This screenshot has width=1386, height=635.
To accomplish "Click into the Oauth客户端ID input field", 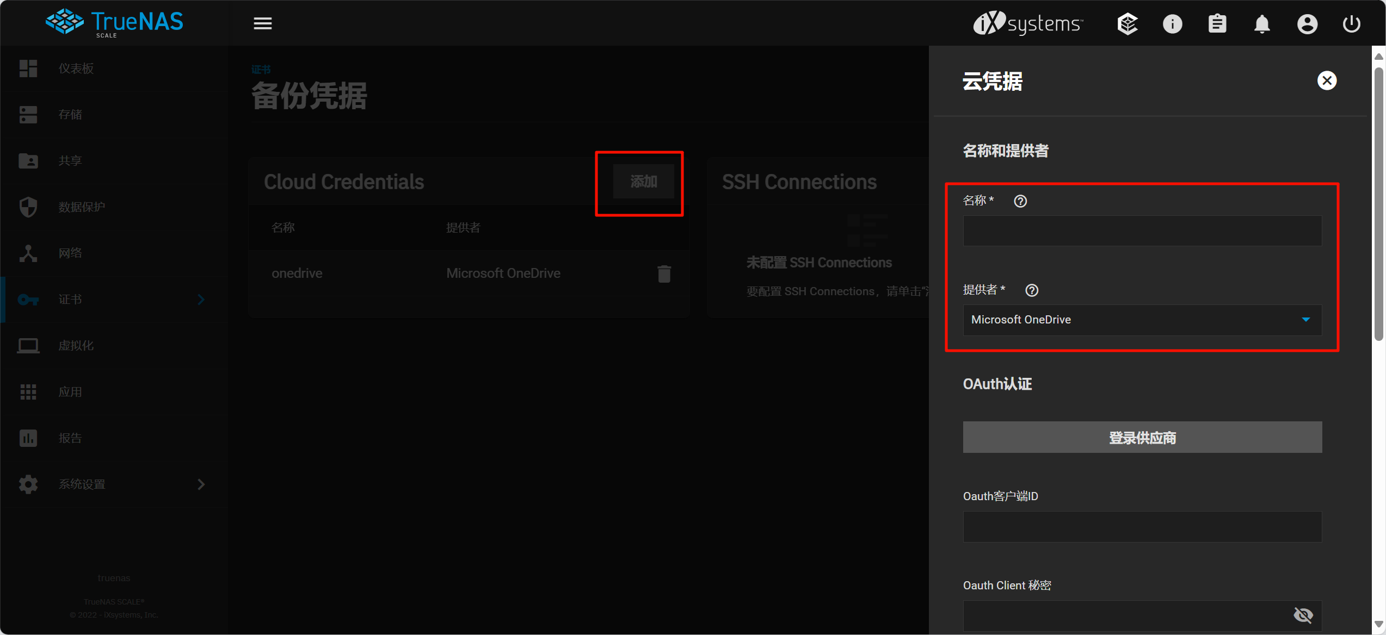I will pos(1142,526).
